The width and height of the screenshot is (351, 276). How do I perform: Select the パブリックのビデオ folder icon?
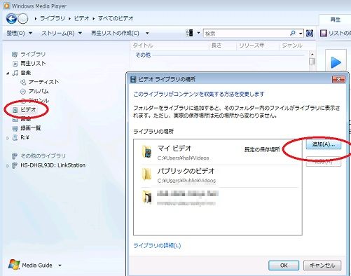point(147,174)
